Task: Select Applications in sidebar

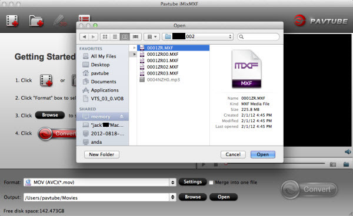Action: (105, 90)
